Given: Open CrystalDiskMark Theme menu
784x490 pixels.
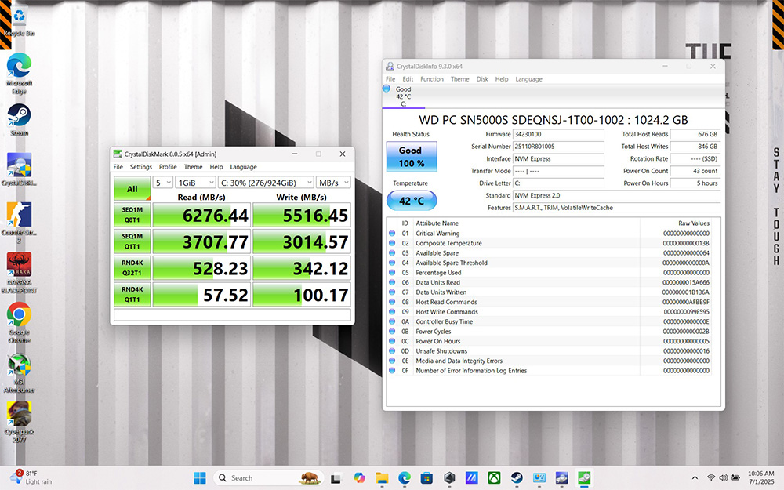Looking at the screenshot, I should click(193, 167).
